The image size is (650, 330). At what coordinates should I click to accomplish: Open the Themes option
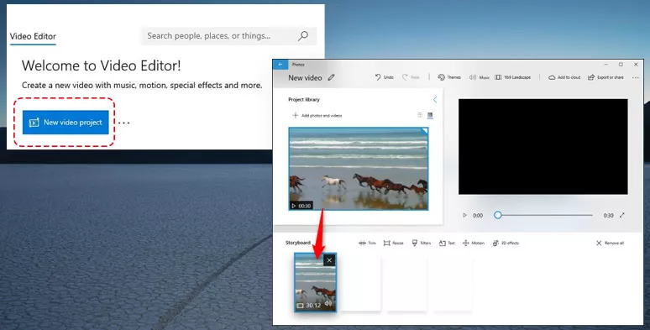[x=449, y=77]
